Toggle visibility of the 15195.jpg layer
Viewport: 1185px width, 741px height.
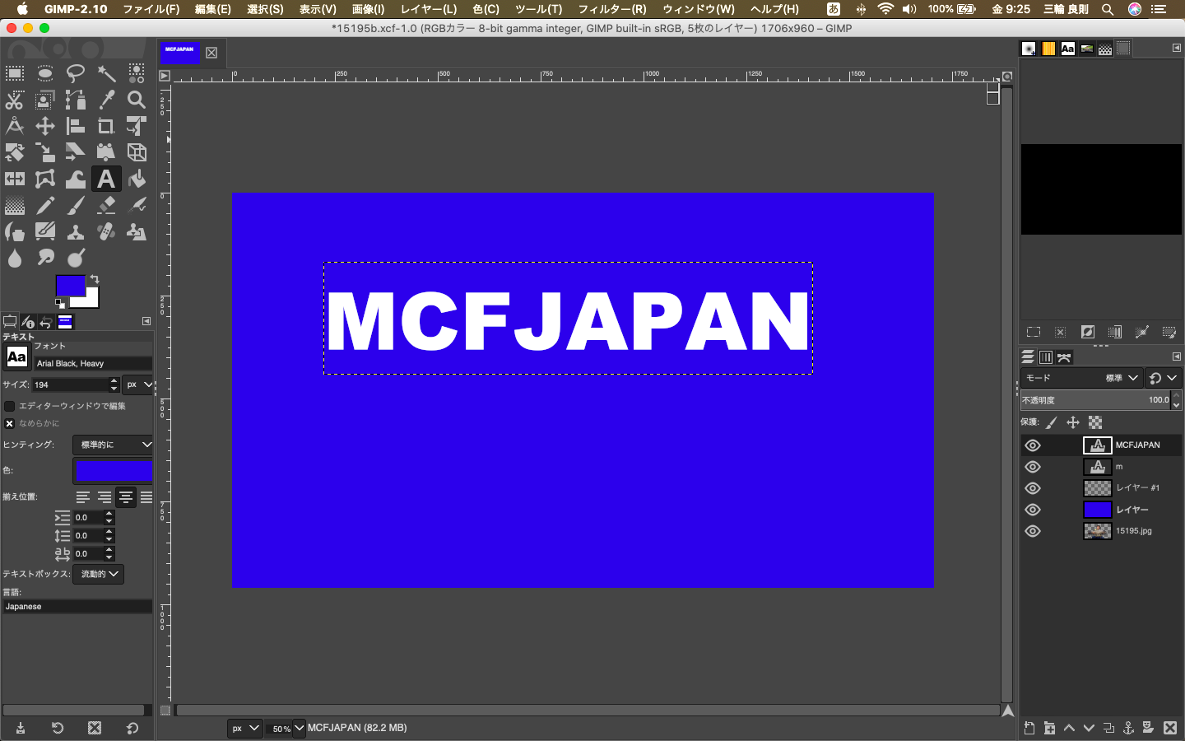(1033, 531)
